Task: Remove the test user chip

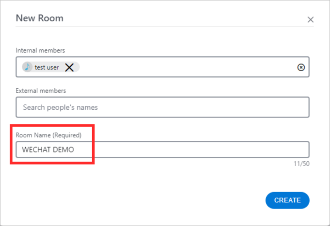Action: pos(69,67)
